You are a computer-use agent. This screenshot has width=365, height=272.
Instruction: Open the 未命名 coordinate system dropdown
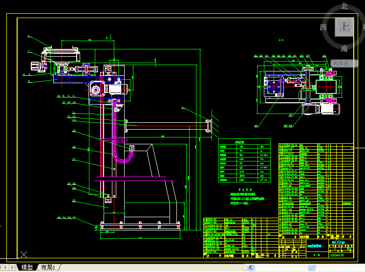click(x=344, y=63)
